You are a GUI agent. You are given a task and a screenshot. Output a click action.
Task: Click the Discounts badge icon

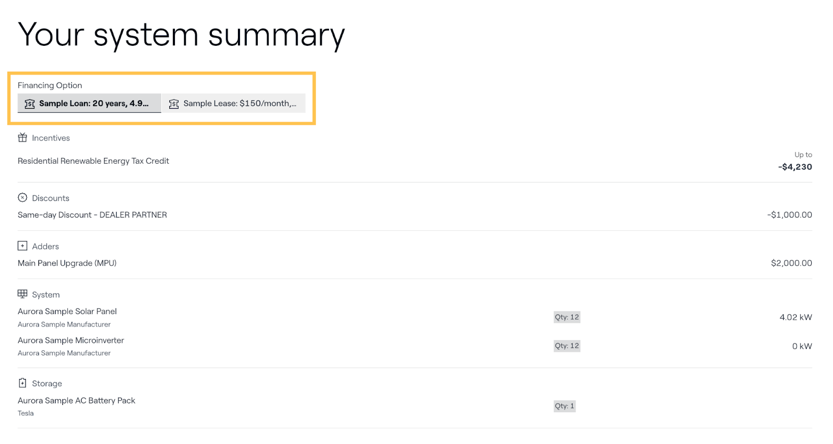pyautogui.click(x=22, y=198)
